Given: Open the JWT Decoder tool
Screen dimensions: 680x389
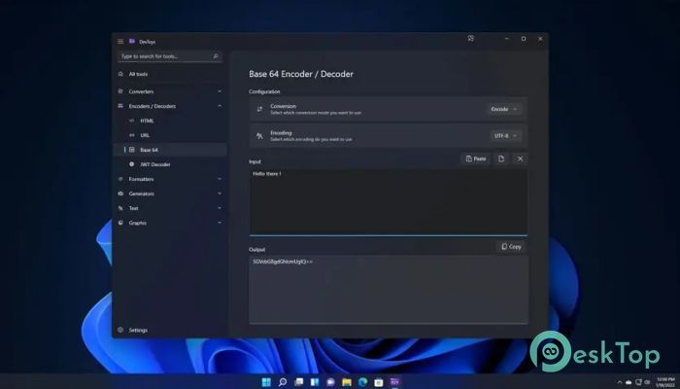Looking at the screenshot, I should click(x=170, y=164).
